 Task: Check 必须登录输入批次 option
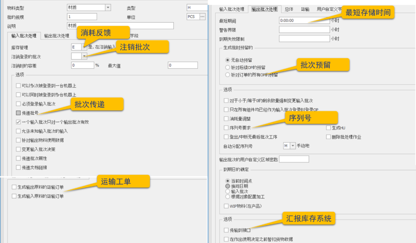pyautogui.click(x=18, y=104)
